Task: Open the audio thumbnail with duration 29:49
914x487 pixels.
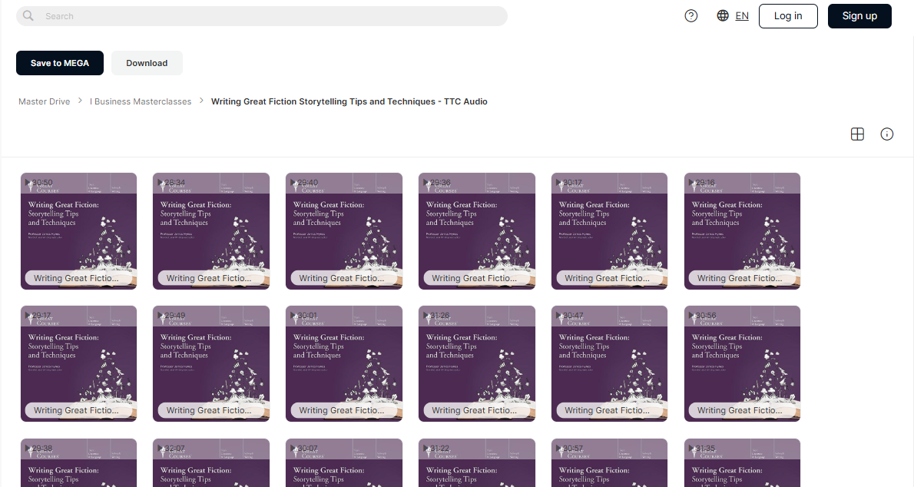Action: point(211,363)
